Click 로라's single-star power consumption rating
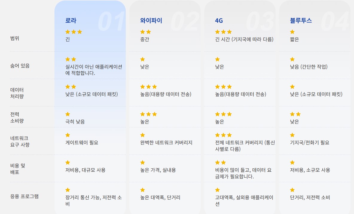Image resolution: width=354 pixels, height=214 pixels. [68, 114]
